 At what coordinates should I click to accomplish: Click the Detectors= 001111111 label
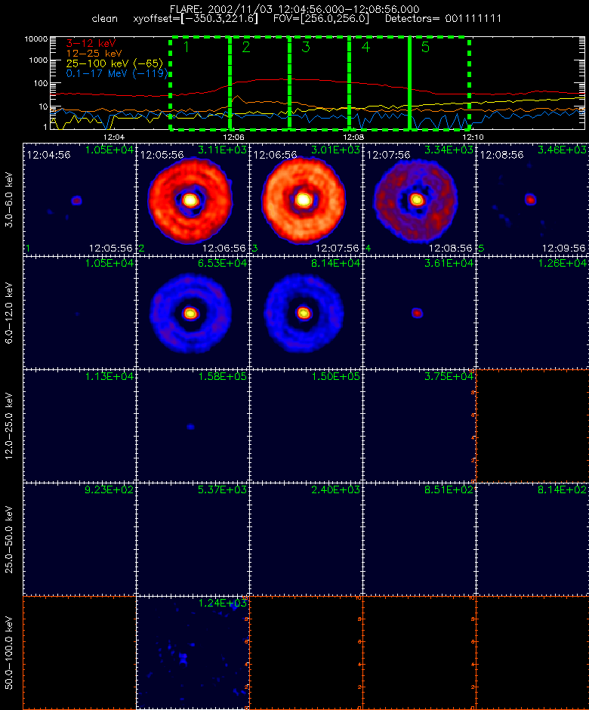(x=443, y=19)
